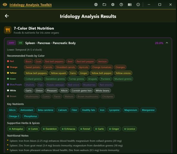
Task: Open the folder icon in title bar
Action: click(x=104, y=5)
